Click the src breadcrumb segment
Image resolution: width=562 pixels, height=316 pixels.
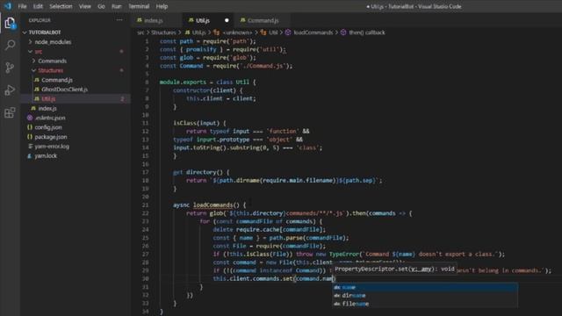coord(140,32)
